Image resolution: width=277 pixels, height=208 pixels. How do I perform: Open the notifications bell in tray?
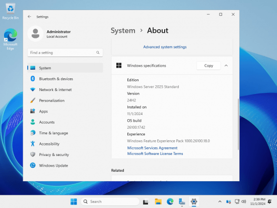pyautogui.click(x=270, y=201)
